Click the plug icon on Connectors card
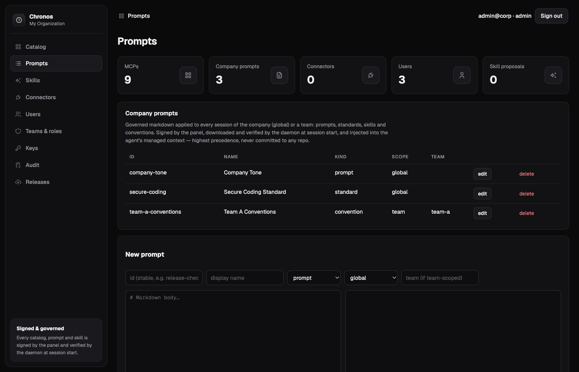579x372 pixels. click(x=371, y=75)
